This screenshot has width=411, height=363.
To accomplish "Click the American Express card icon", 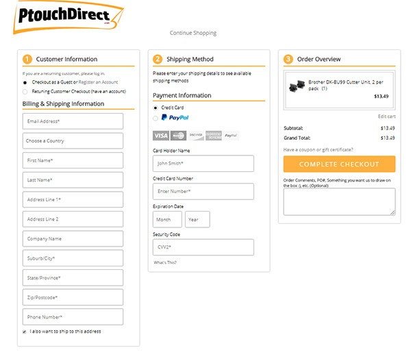I will coord(214,136).
